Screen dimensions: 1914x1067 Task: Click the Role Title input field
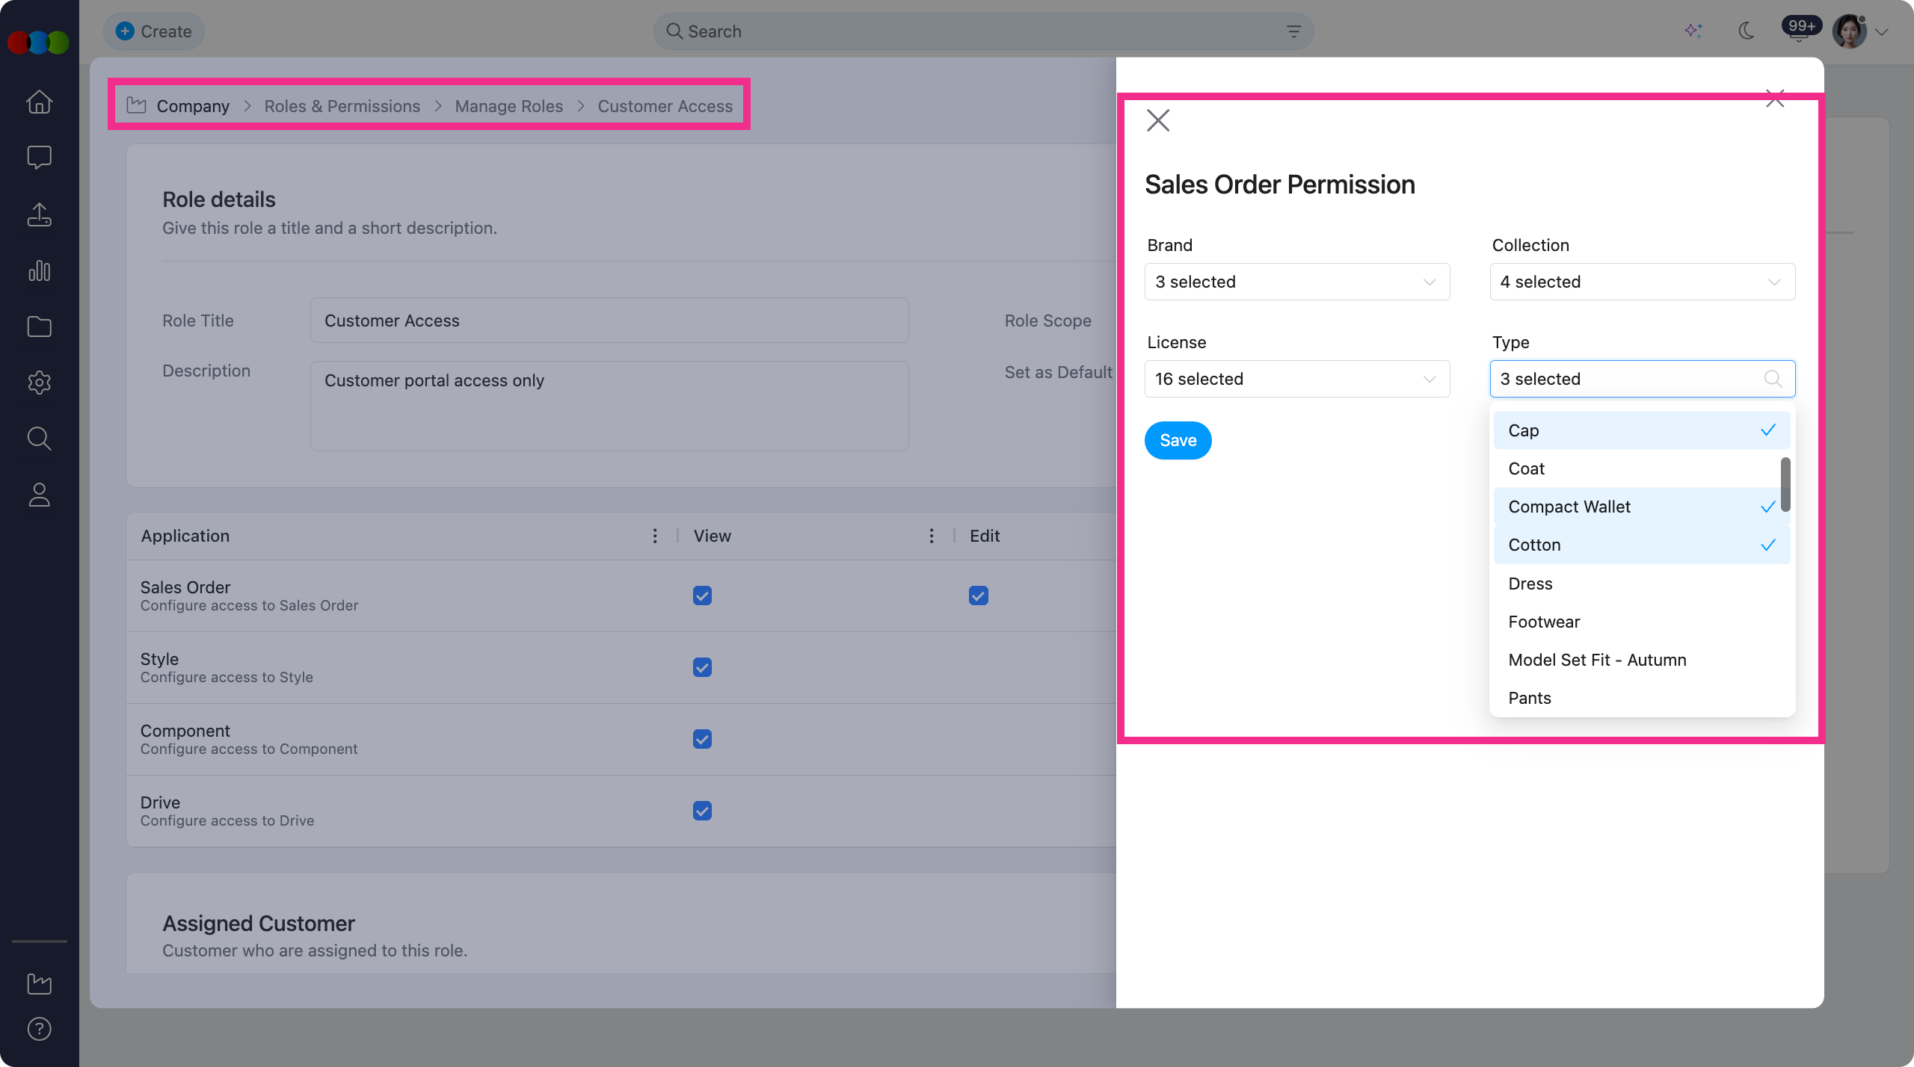[x=609, y=321]
